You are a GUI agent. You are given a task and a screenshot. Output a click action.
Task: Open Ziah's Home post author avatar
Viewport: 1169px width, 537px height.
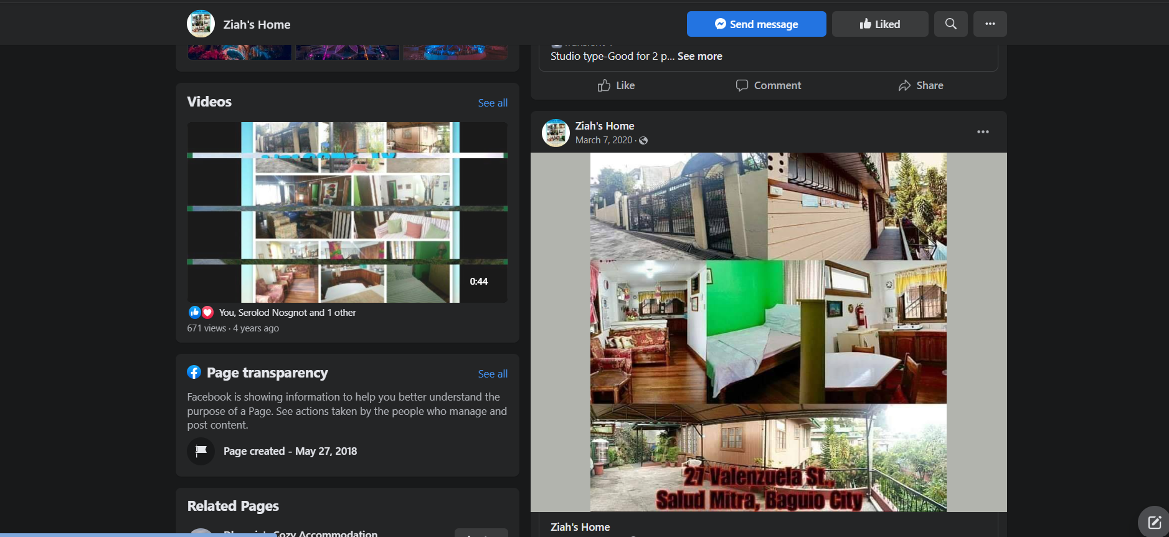556,133
